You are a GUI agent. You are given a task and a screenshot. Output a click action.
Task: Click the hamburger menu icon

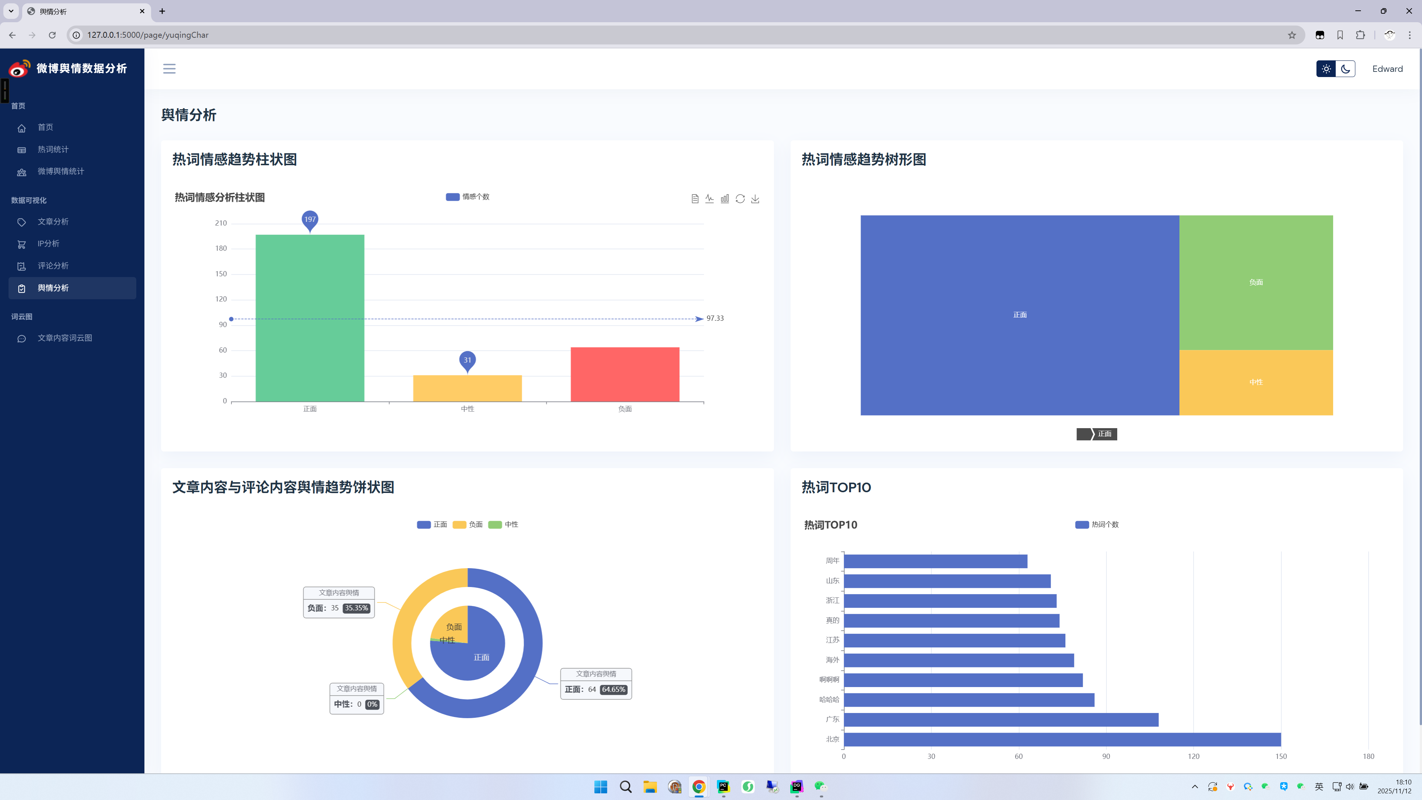coord(169,69)
